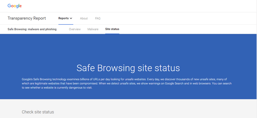Switch to the Overview tab
The image size is (257, 118).
(75, 29)
